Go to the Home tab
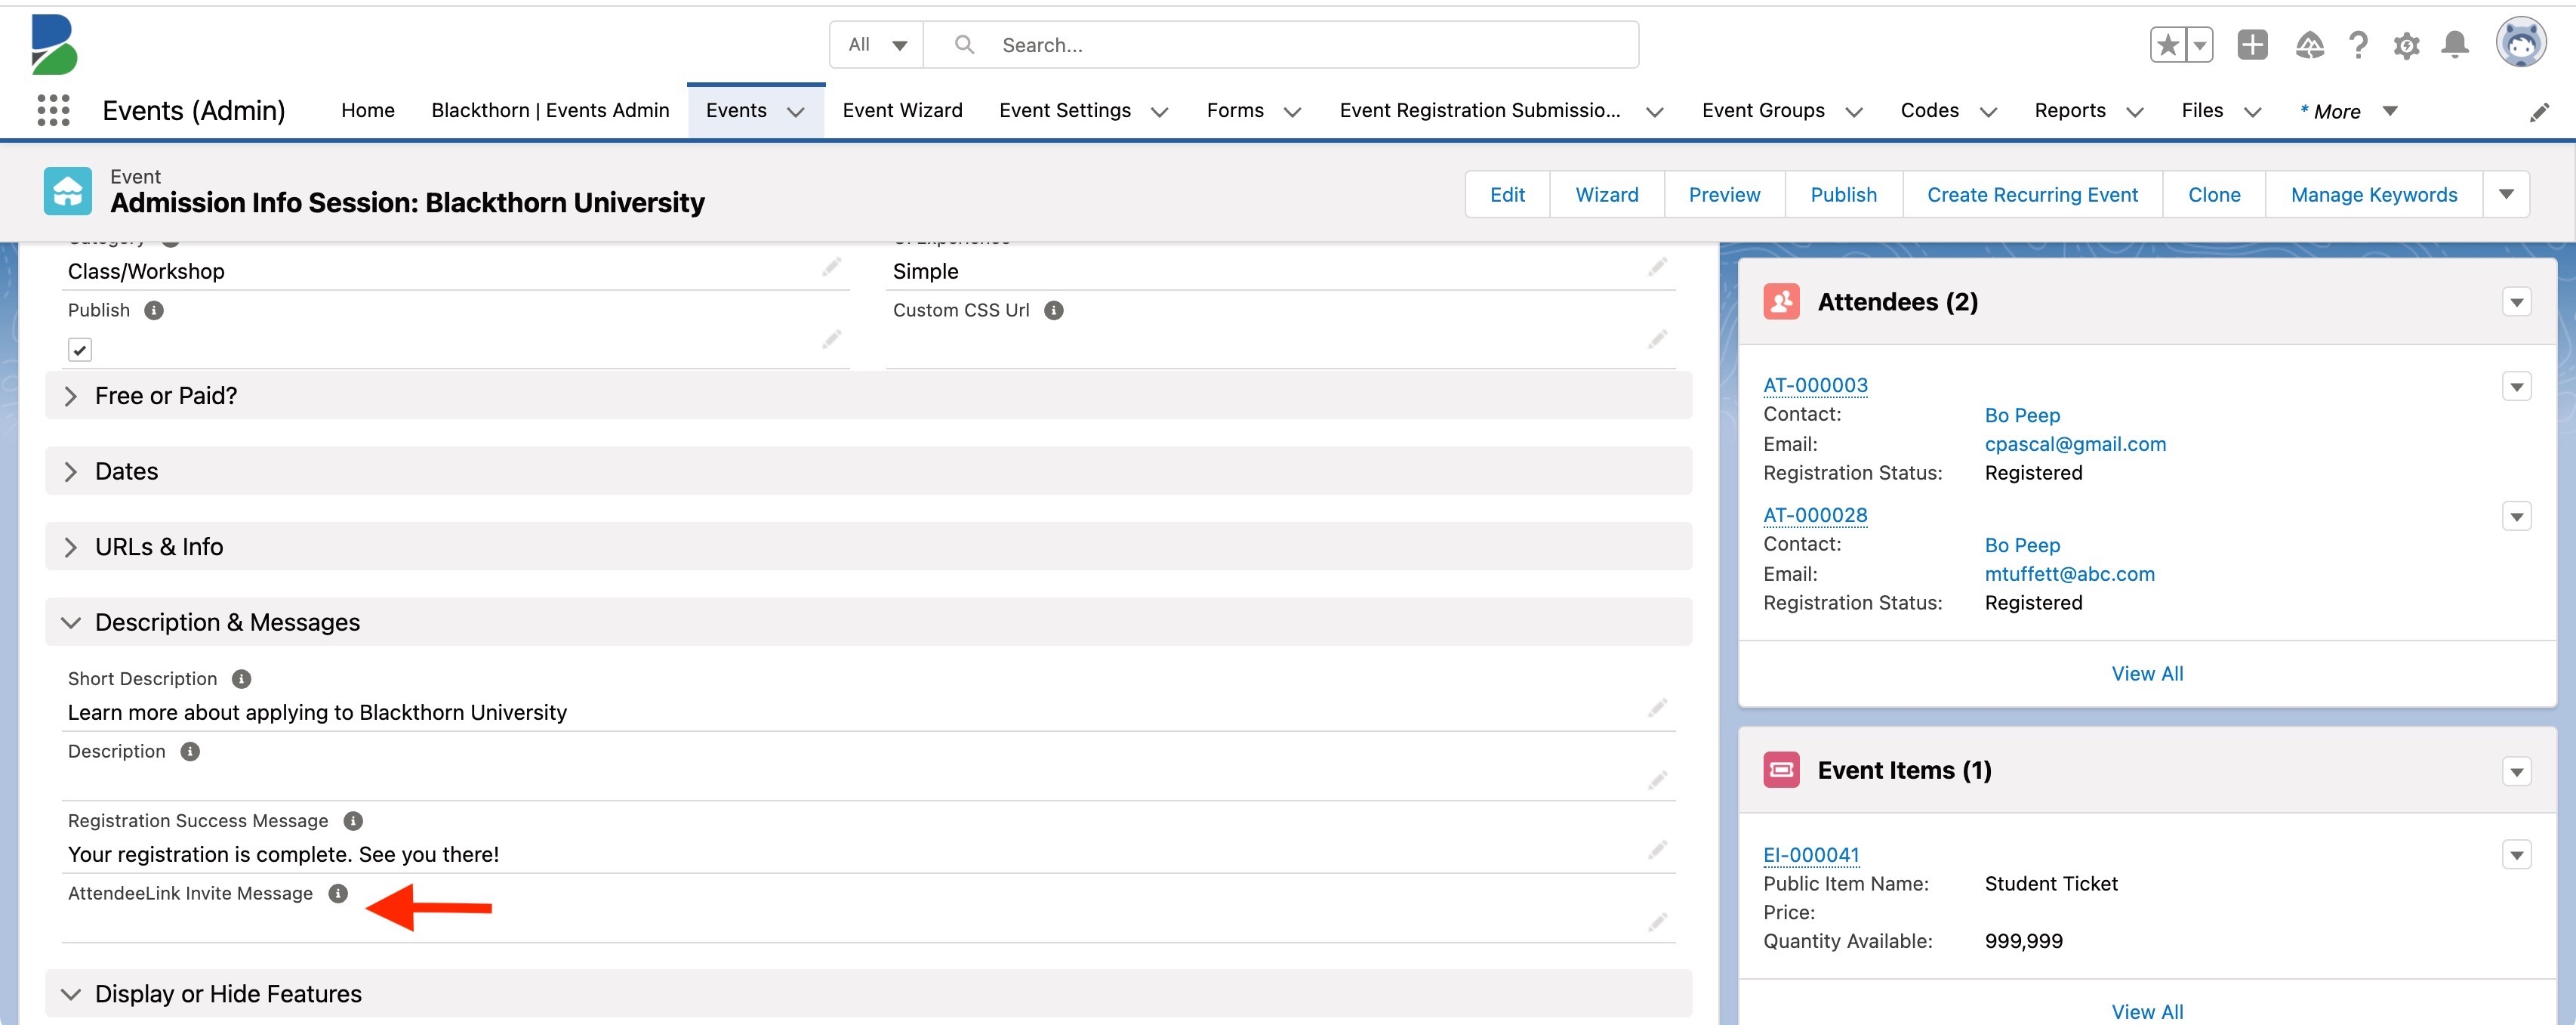This screenshot has height=1025, width=2576. coord(368,110)
